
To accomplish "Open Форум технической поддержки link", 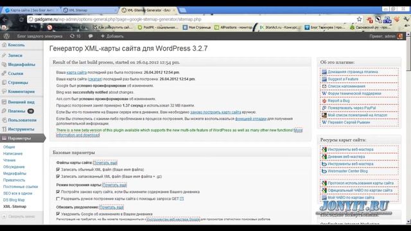I will pos(354,94).
